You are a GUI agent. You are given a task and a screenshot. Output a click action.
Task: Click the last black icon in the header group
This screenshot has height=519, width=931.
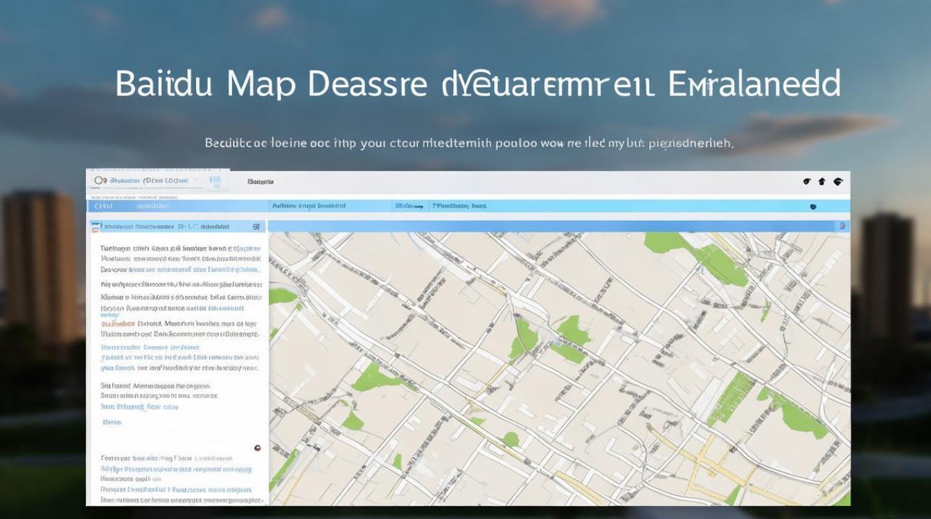click(837, 182)
